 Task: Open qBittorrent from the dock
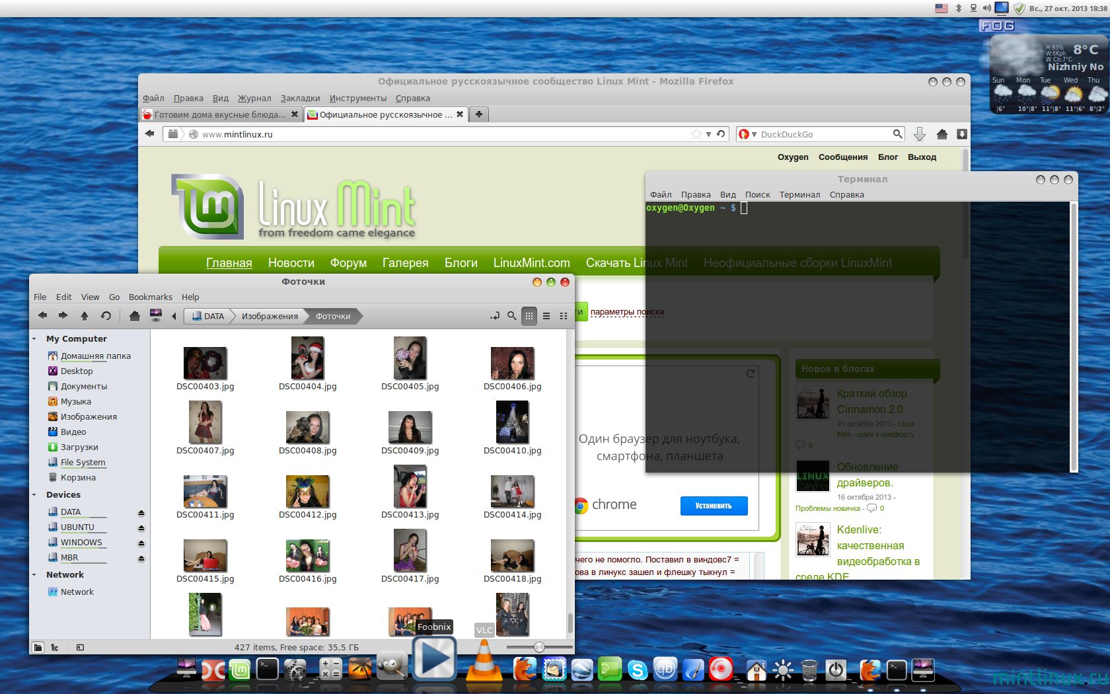665,670
